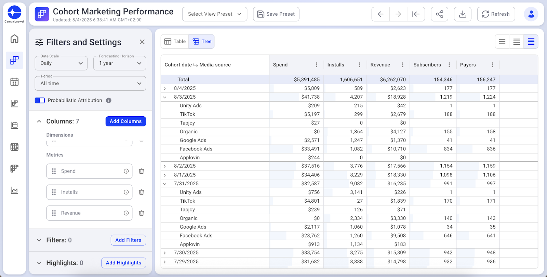Viewport: 547px width, 277px height.
Task: Open the Payers column options menu
Action: tap(492, 65)
